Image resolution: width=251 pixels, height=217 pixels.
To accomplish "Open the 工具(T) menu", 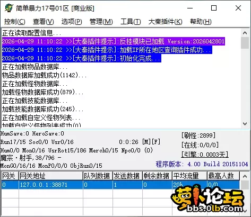I will (x=131, y=22).
